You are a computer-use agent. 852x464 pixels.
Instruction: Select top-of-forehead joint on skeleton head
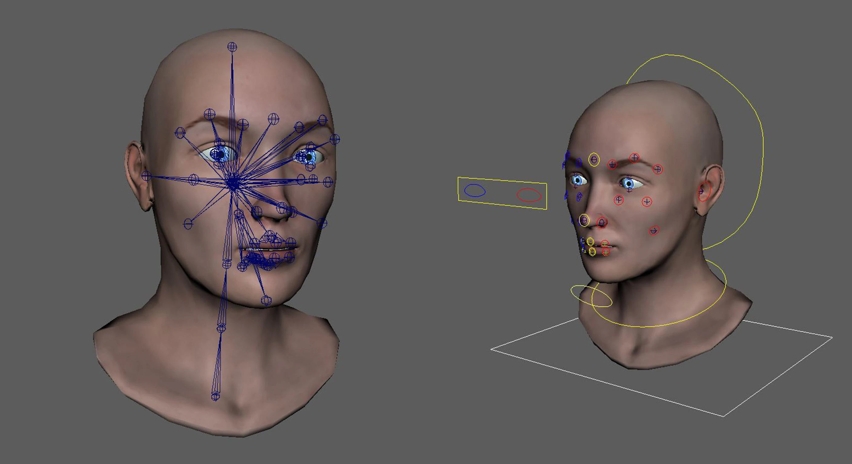coord(232,47)
